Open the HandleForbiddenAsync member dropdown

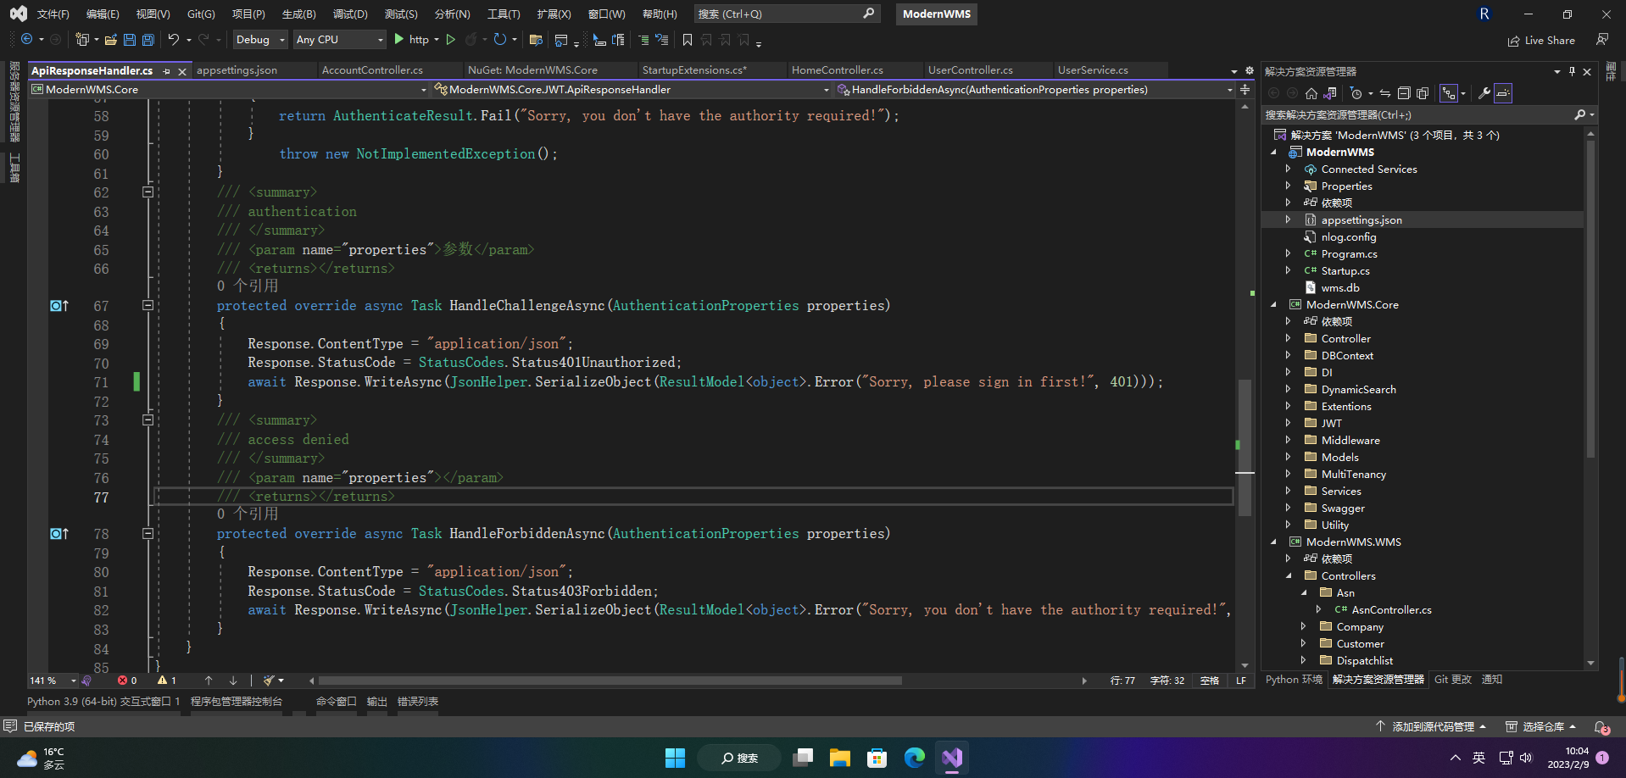coord(1034,89)
